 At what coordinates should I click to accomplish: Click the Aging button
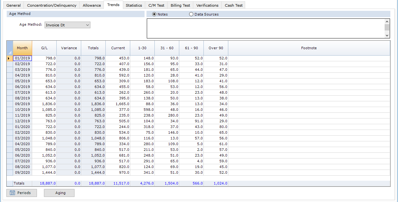click(60, 193)
